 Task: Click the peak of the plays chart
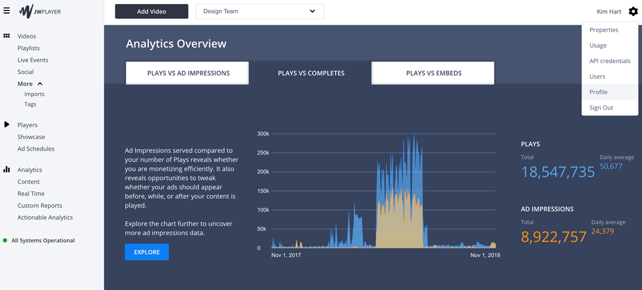pos(414,136)
